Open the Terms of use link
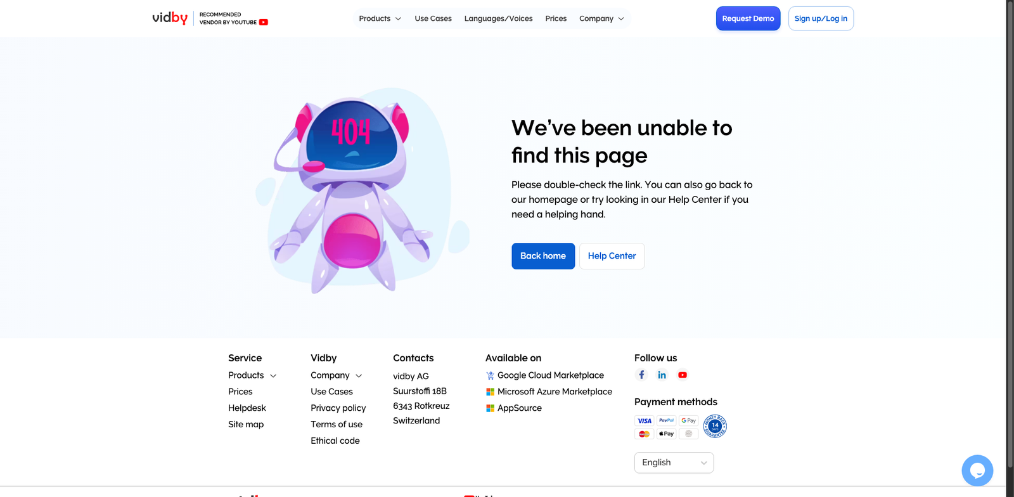Screen dimensions: 1014x497 point(337,425)
